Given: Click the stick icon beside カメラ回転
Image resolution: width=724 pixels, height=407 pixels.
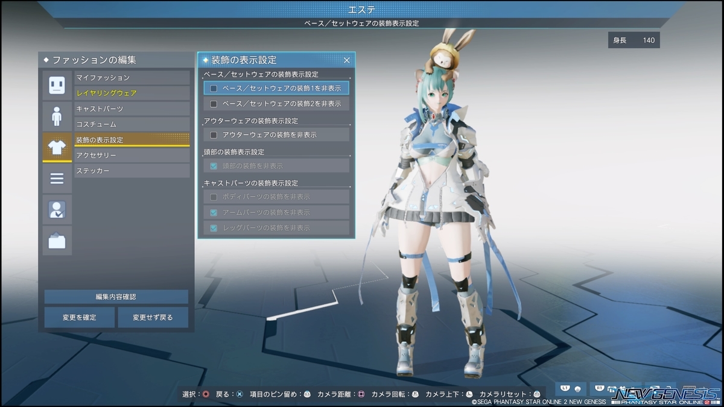Looking at the screenshot, I should coord(415,394).
